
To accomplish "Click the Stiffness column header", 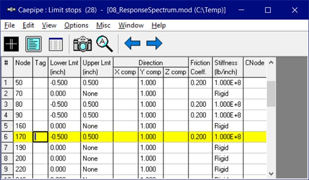I will click(x=227, y=67).
